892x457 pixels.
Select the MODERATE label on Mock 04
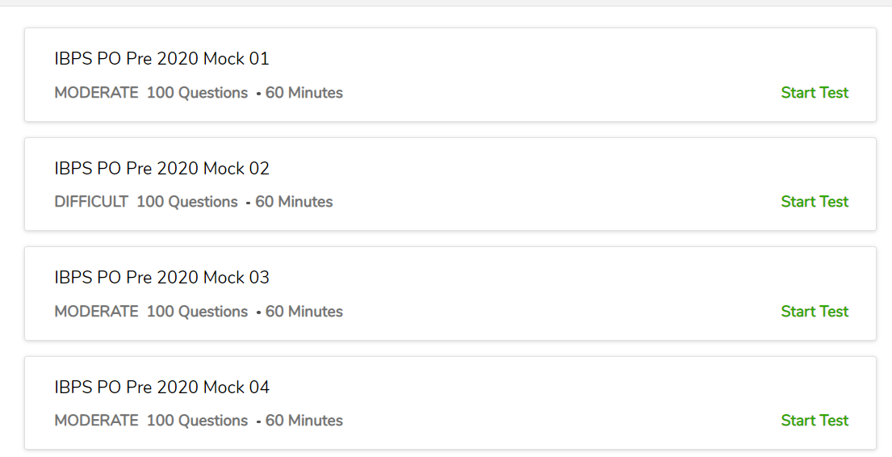tap(96, 421)
